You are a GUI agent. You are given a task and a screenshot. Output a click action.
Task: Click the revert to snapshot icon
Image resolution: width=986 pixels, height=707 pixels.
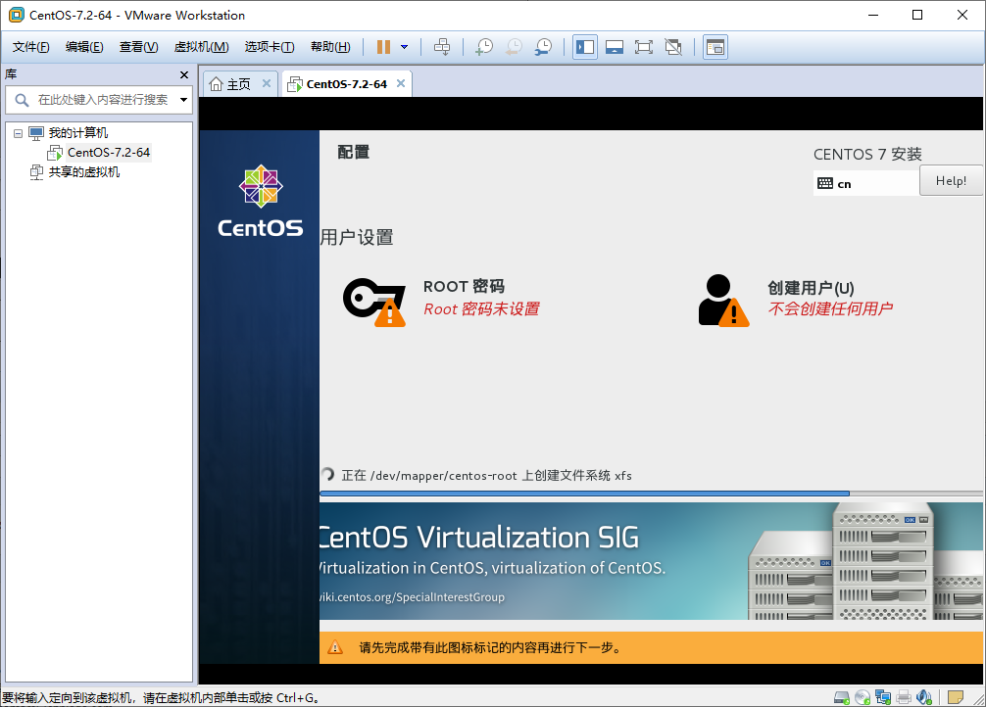point(514,47)
